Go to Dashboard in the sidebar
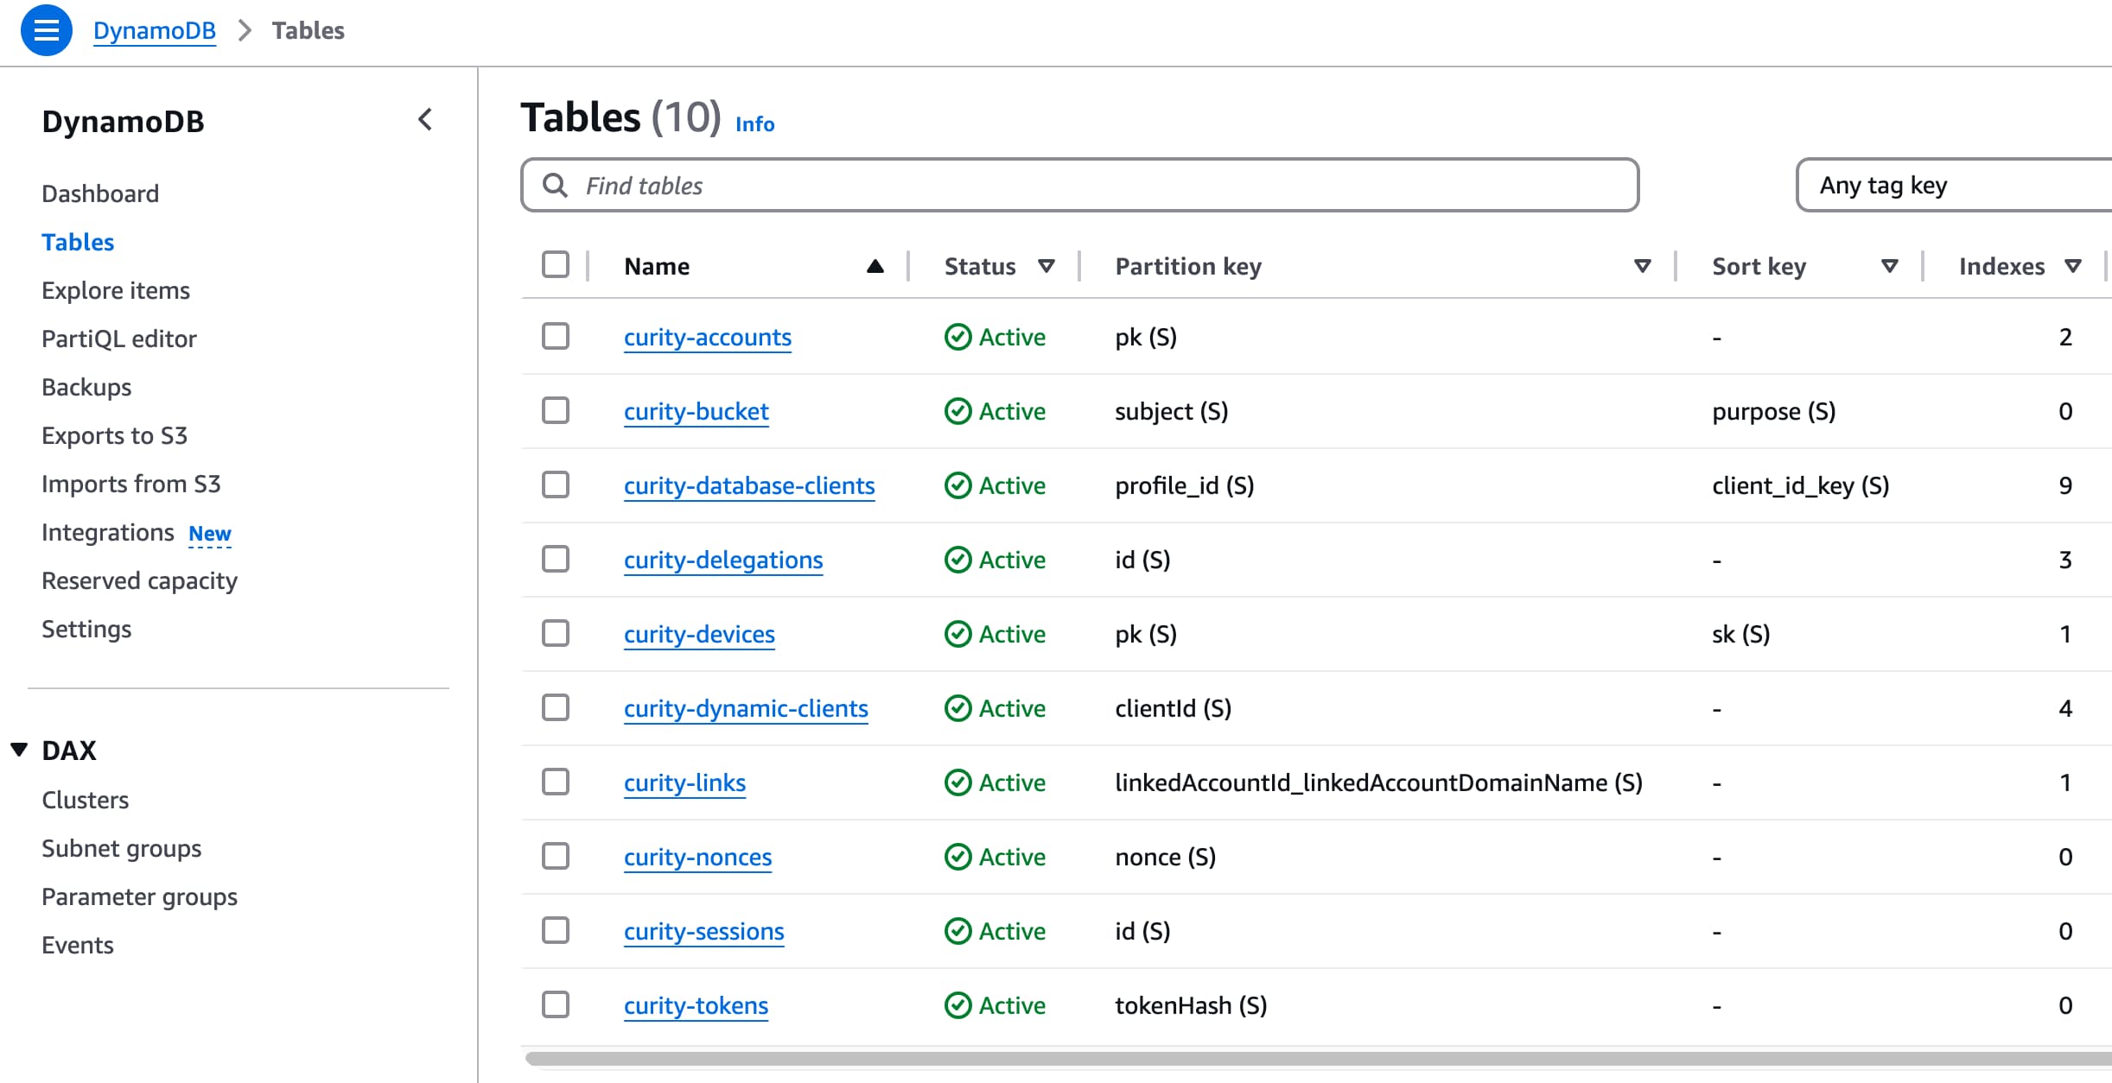 click(x=100, y=193)
